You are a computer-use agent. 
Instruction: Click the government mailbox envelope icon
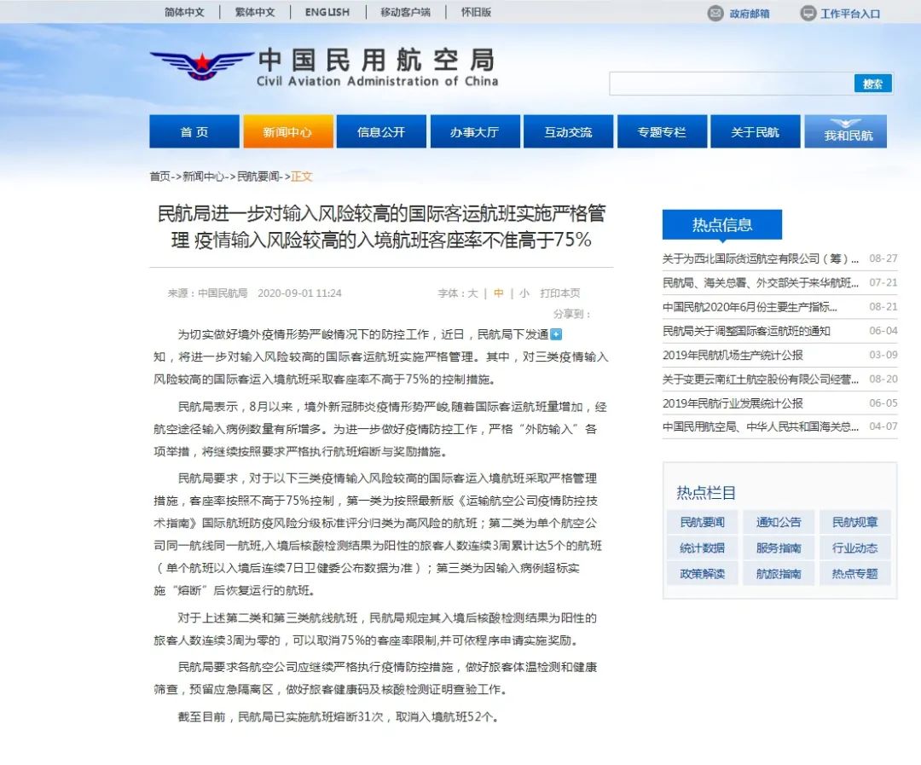[x=715, y=13]
